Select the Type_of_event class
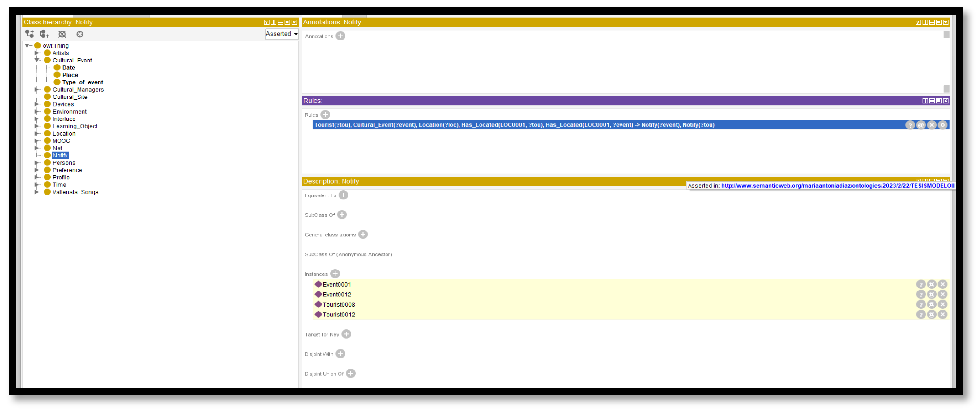Image resolution: width=978 pixels, height=410 pixels. (x=82, y=82)
